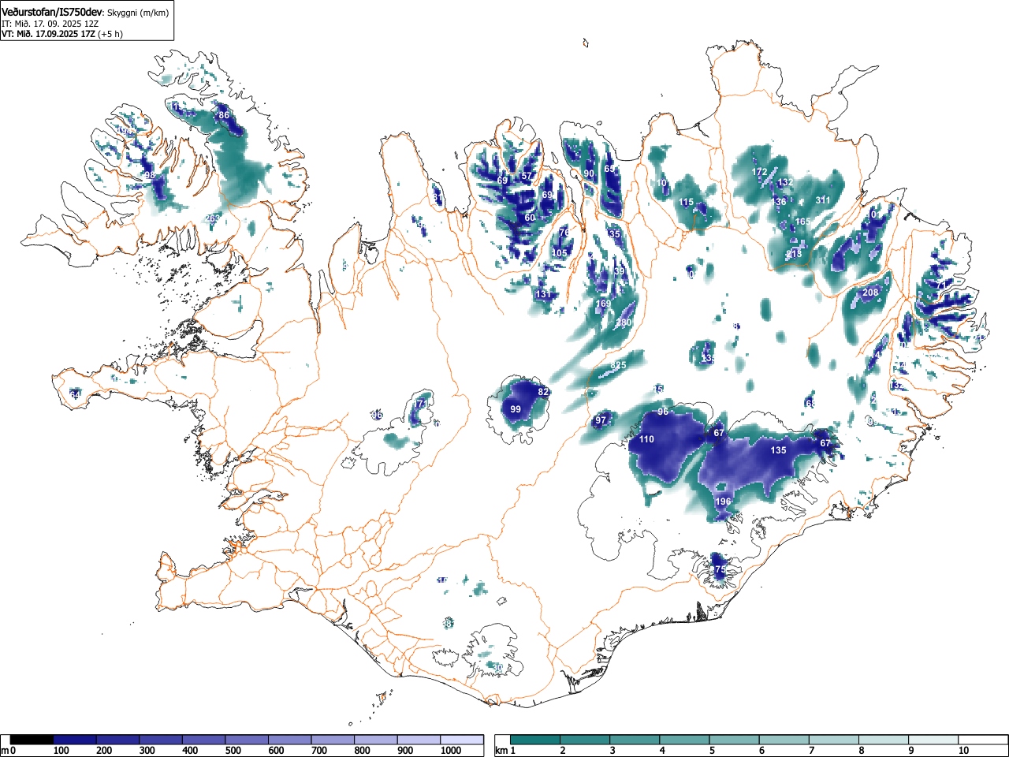Click the visibility value 115 on the map
The height and width of the screenshot is (757, 1009).
687,202
